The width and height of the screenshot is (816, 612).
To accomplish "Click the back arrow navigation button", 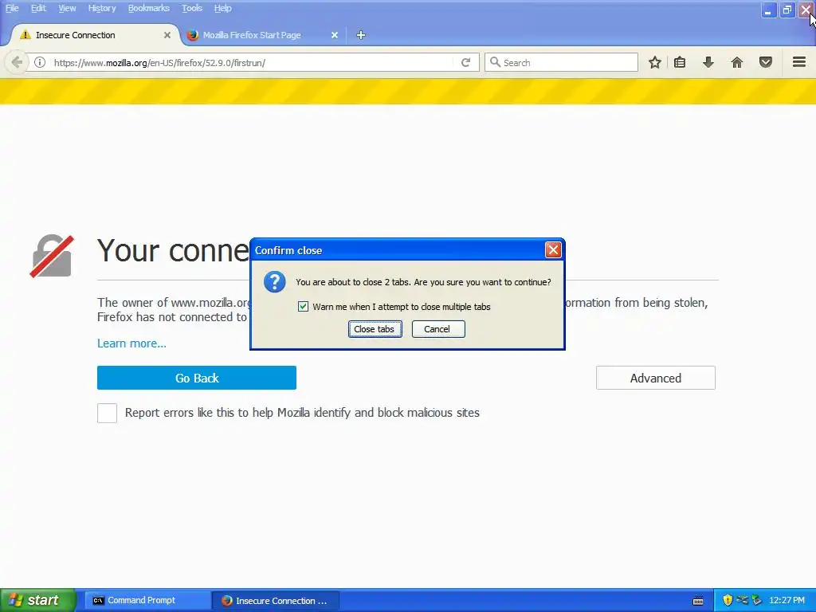I will (16, 62).
